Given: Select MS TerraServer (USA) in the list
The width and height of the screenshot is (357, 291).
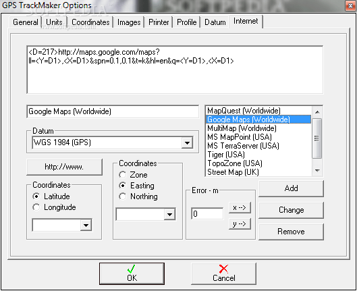Looking at the screenshot, I should pyautogui.click(x=258, y=146).
